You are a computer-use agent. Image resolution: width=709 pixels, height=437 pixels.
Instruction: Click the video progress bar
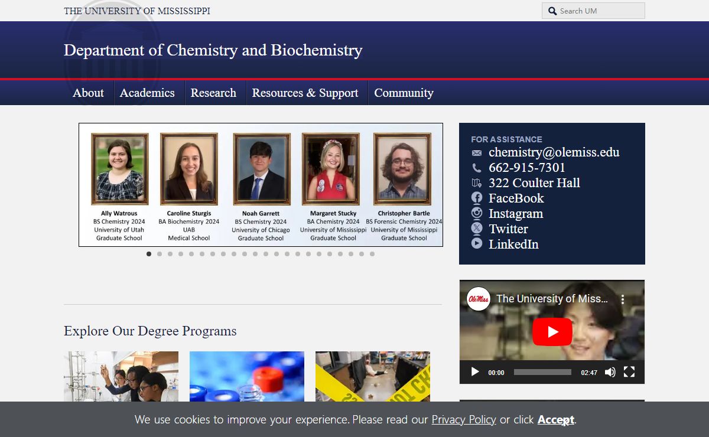pos(542,372)
